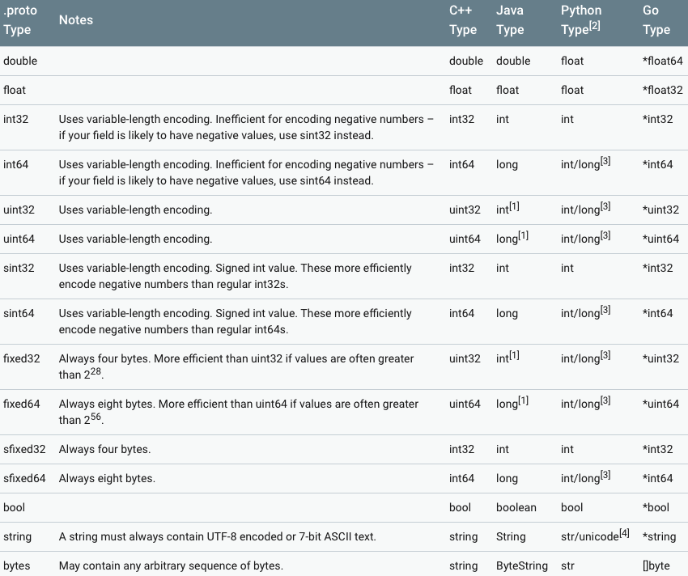Click the *float64 Go type cell

point(662,61)
